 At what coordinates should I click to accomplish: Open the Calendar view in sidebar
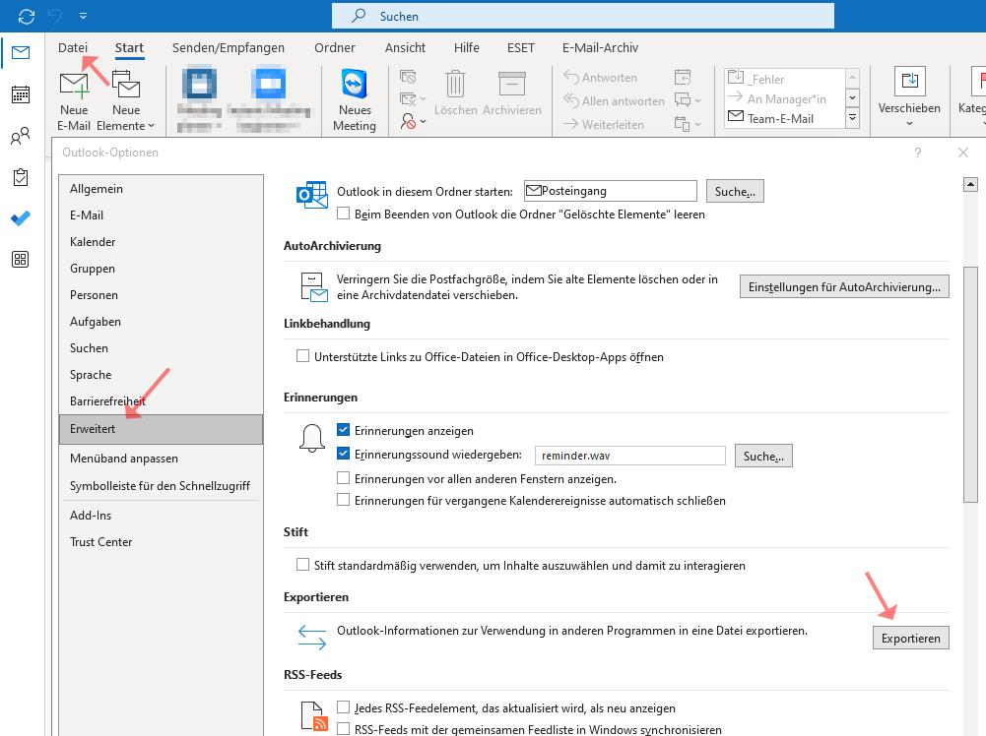[20, 94]
